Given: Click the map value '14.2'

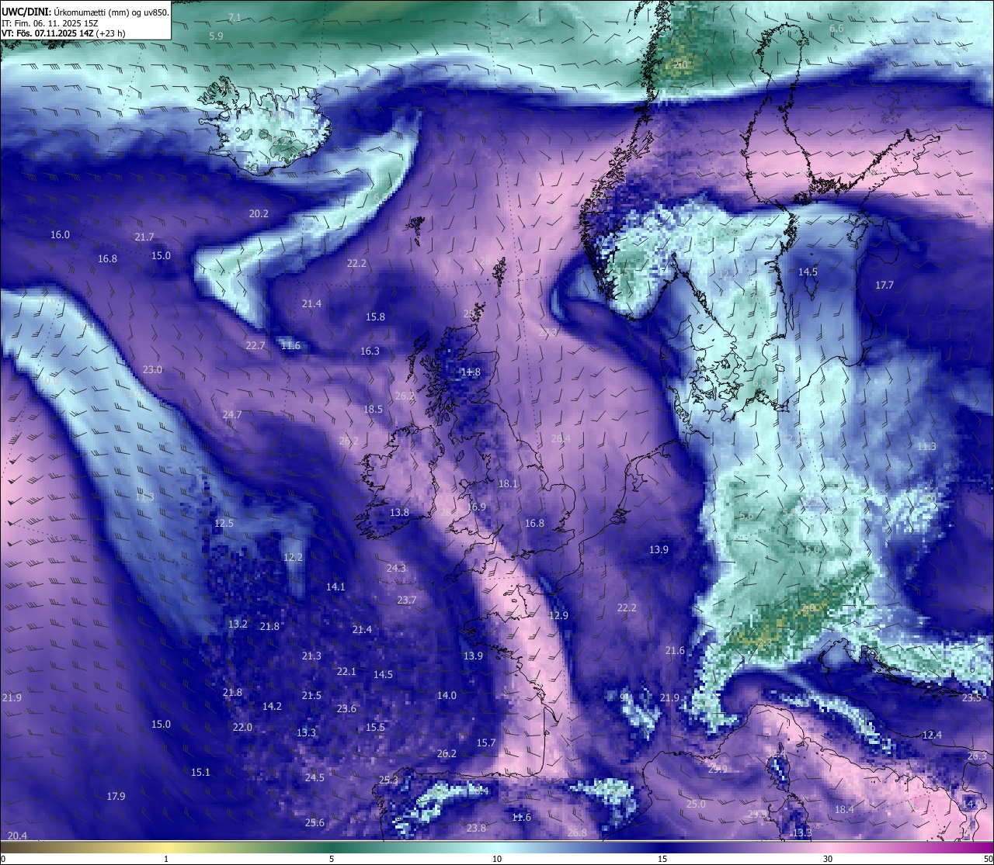Looking at the screenshot, I should coord(272,706).
